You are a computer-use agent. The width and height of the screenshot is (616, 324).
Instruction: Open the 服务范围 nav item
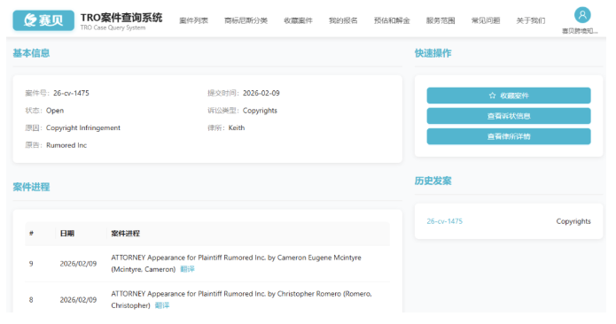[x=441, y=20]
